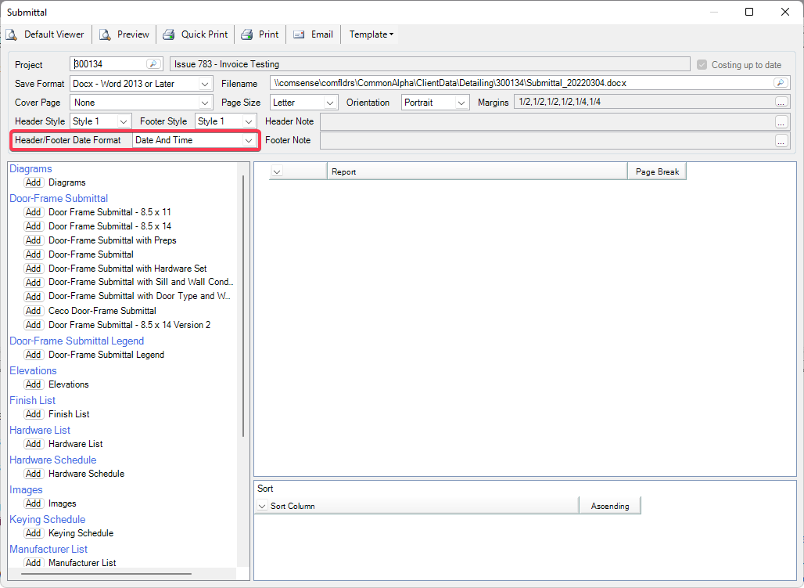Expand the Save Format dropdown
This screenshot has width=804, height=588.
tap(205, 83)
